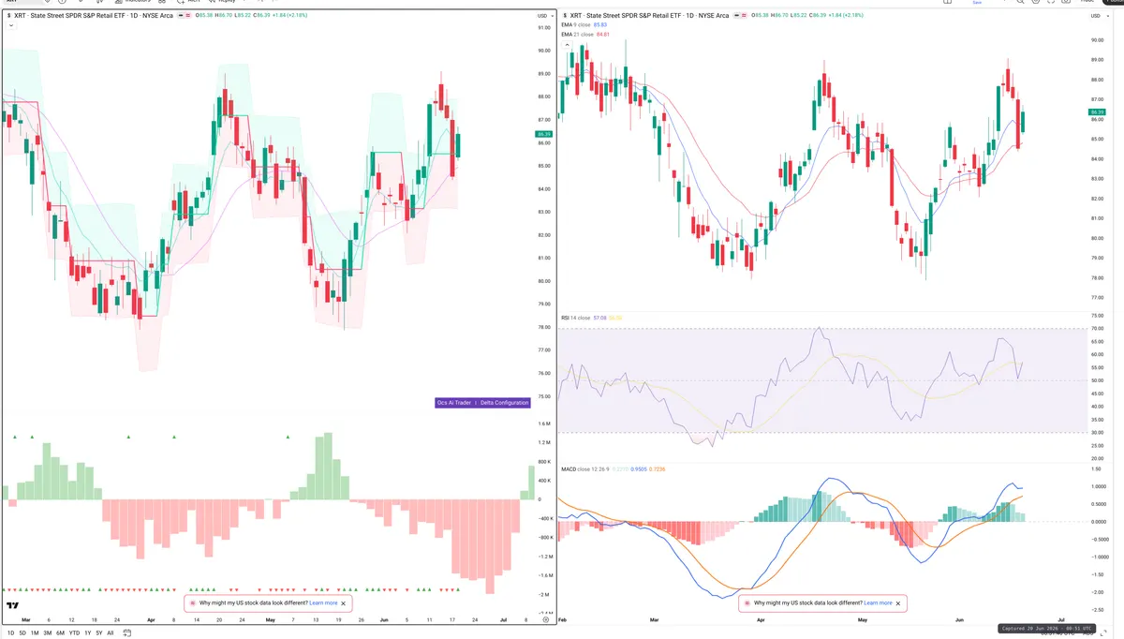Select the 5D time range

(x=22, y=632)
